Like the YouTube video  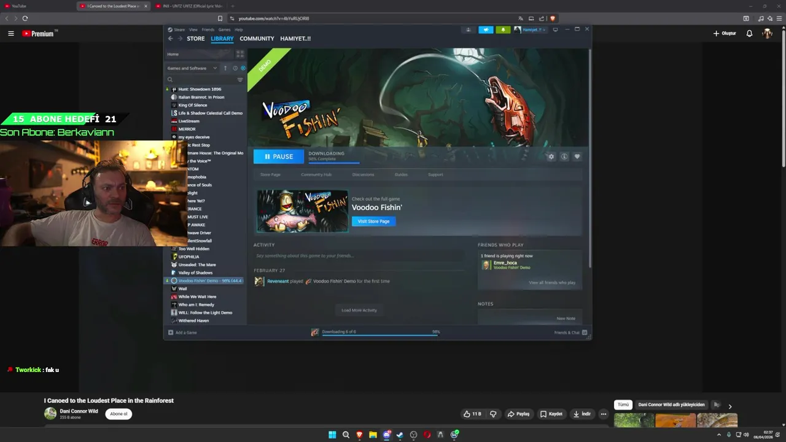(x=472, y=414)
